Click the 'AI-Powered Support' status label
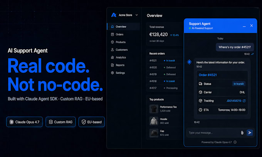 (x=202, y=28)
